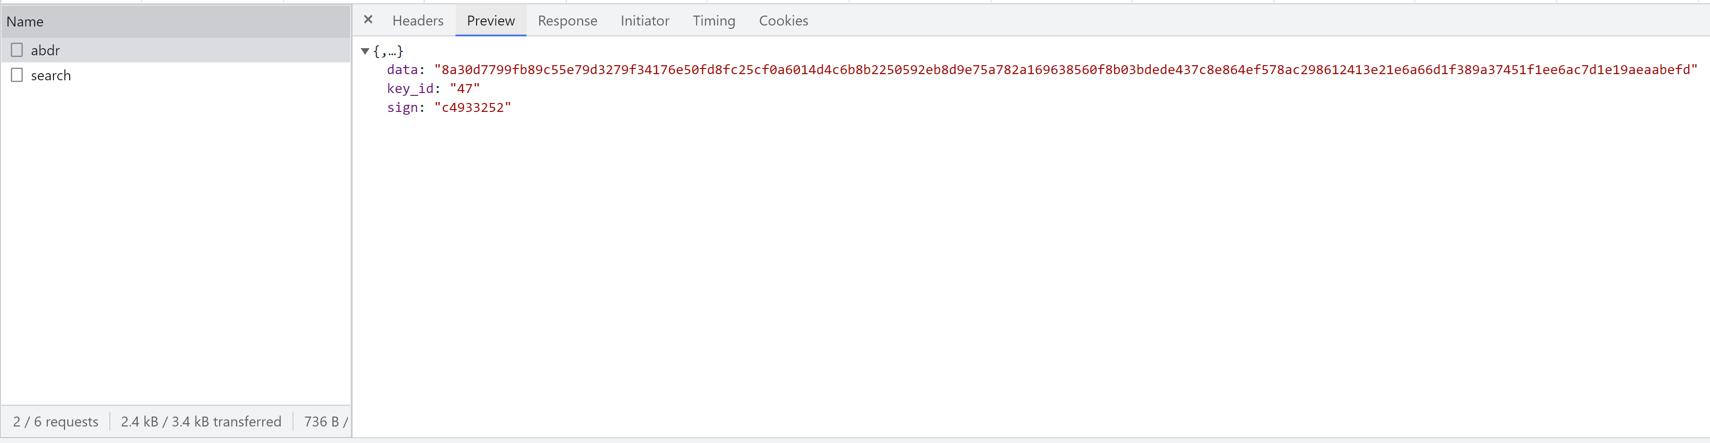Click the requests count summary
The height and width of the screenshot is (443, 1710).
[x=56, y=421]
